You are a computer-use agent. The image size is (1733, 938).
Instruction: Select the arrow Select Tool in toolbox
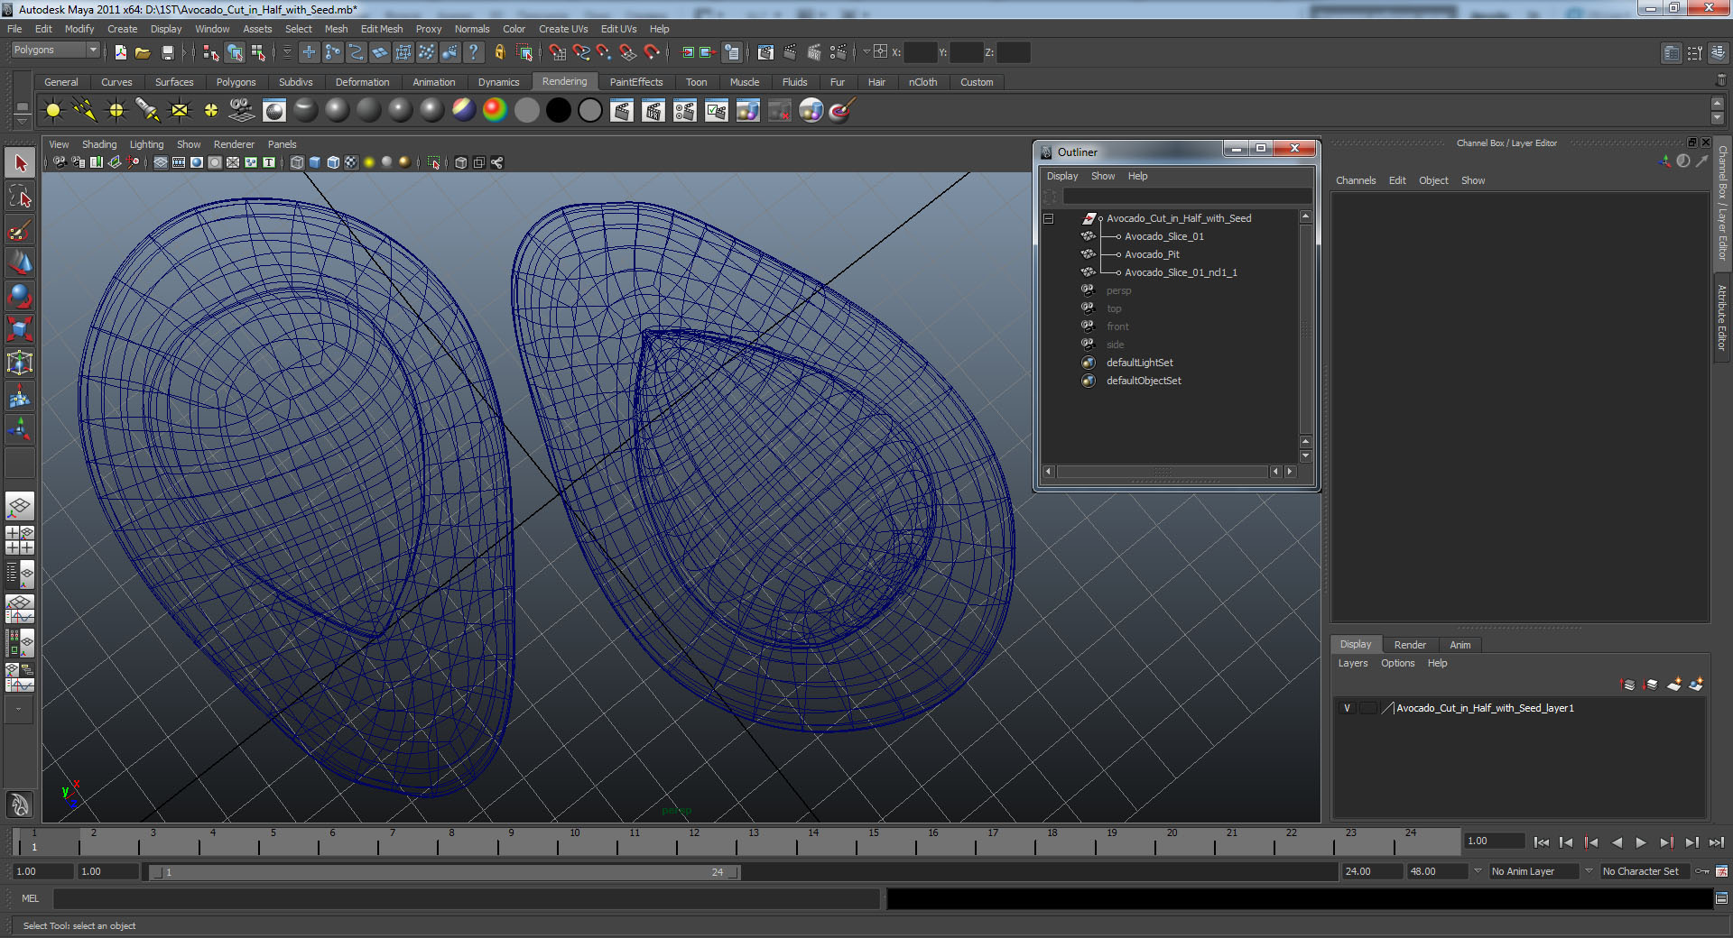(20, 163)
